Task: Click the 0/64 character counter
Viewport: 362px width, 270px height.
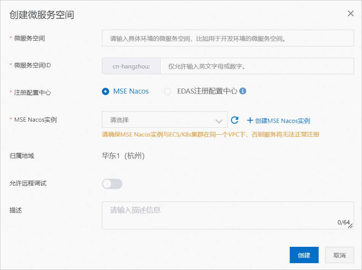Action: pos(343,222)
